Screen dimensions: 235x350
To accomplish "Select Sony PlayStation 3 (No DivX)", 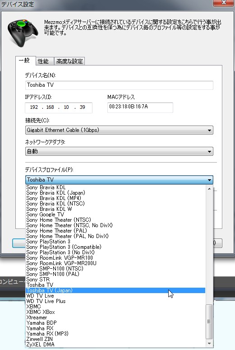I will [115, 252].
